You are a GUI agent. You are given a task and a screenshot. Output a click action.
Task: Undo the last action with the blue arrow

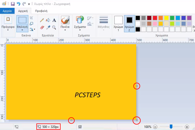click(18, 4)
